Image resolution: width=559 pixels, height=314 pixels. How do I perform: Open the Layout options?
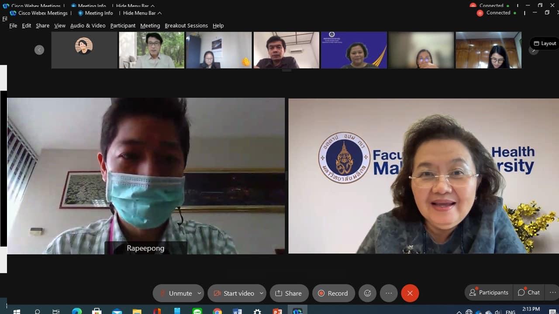tap(545, 43)
